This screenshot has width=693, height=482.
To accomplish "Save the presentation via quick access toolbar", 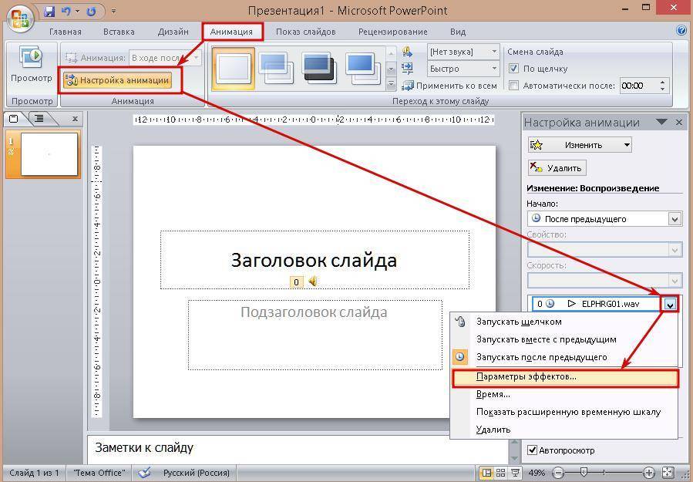I will (49, 11).
